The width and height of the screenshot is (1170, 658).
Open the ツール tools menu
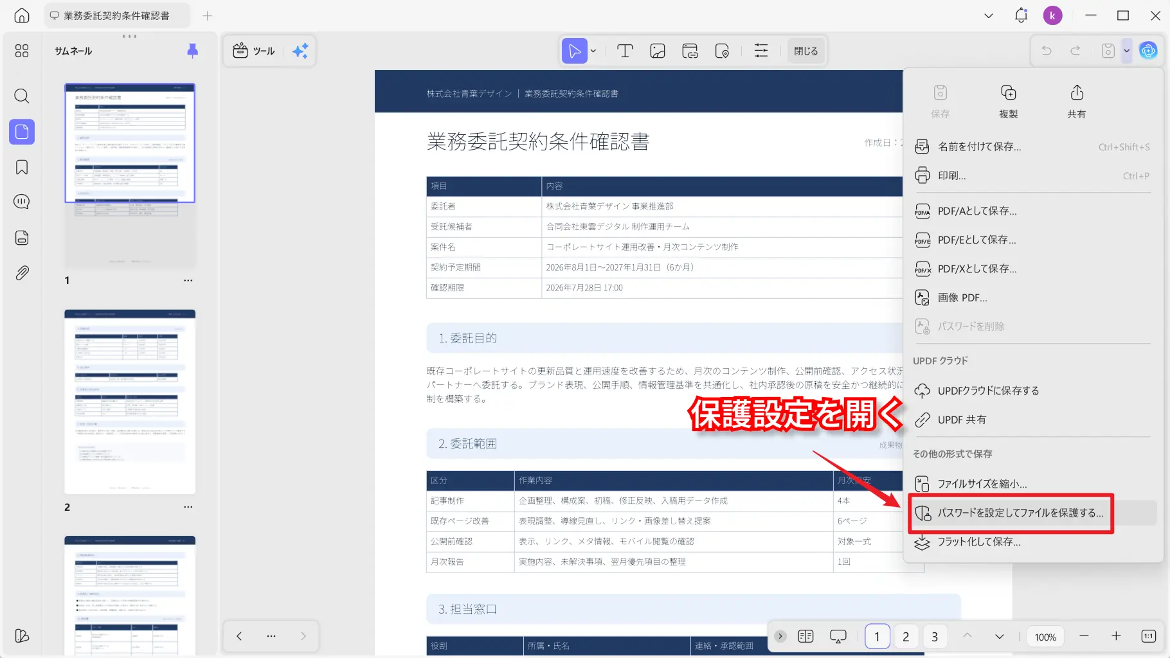pos(255,51)
